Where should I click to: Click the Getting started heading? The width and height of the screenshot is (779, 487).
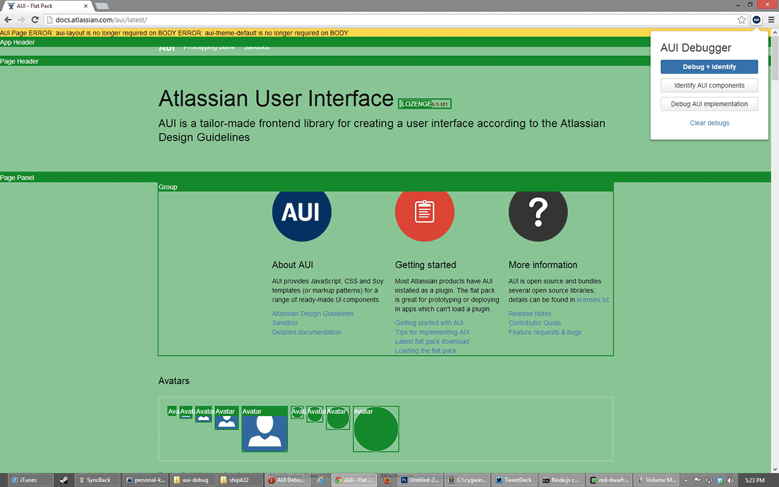(425, 265)
